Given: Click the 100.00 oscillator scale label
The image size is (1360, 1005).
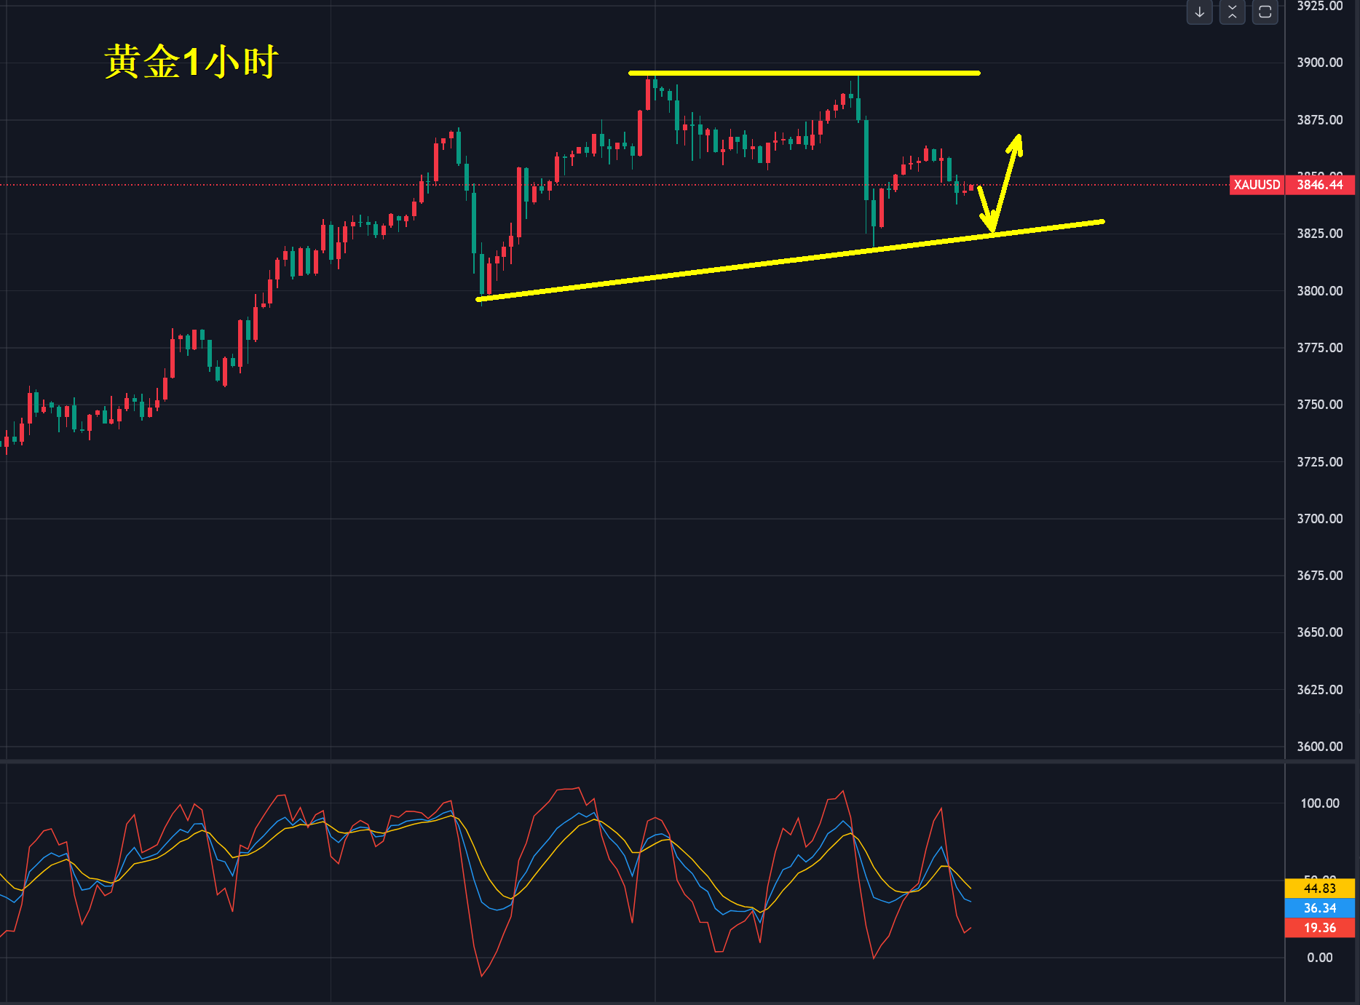Looking at the screenshot, I should [x=1320, y=803].
